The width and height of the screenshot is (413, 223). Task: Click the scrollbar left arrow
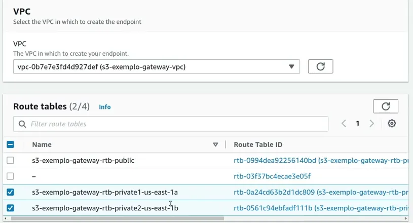coord(6,218)
